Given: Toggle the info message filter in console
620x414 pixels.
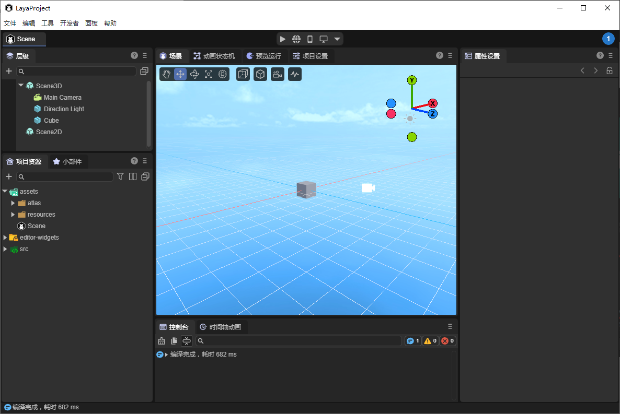Looking at the screenshot, I should click(413, 341).
